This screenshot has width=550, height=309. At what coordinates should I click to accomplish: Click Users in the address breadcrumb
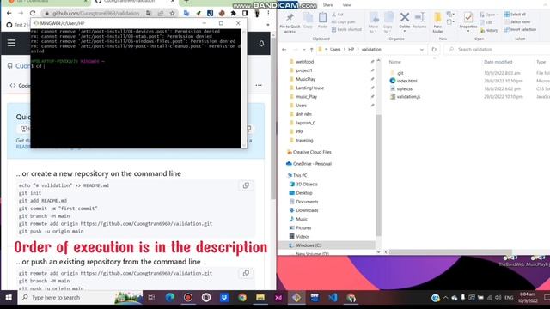[x=335, y=50]
